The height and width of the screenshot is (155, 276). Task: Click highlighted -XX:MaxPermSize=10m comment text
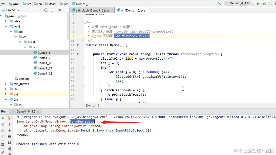coord(132,36)
